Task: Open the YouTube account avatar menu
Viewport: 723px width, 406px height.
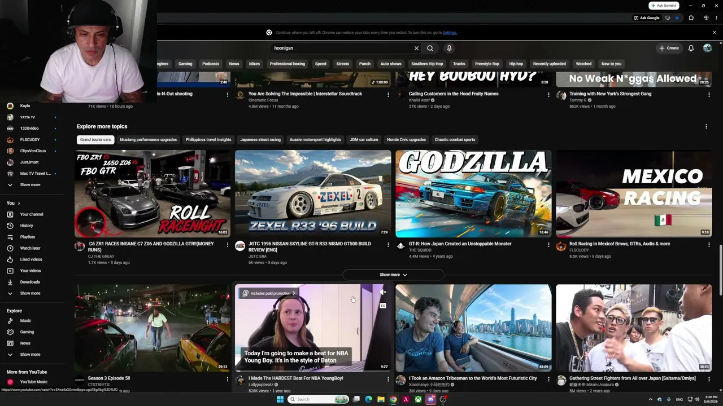Action: (x=707, y=48)
